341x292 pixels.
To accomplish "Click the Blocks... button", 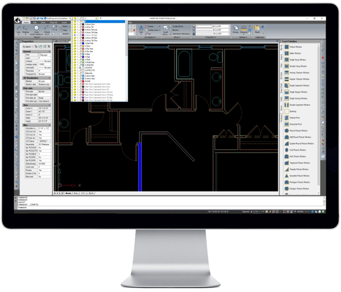I will [x=174, y=30].
